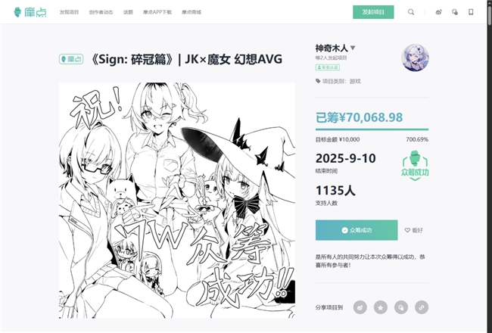Open 创作者动态 menu item
The height and width of the screenshot is (333, 492).
pos(101,12)
